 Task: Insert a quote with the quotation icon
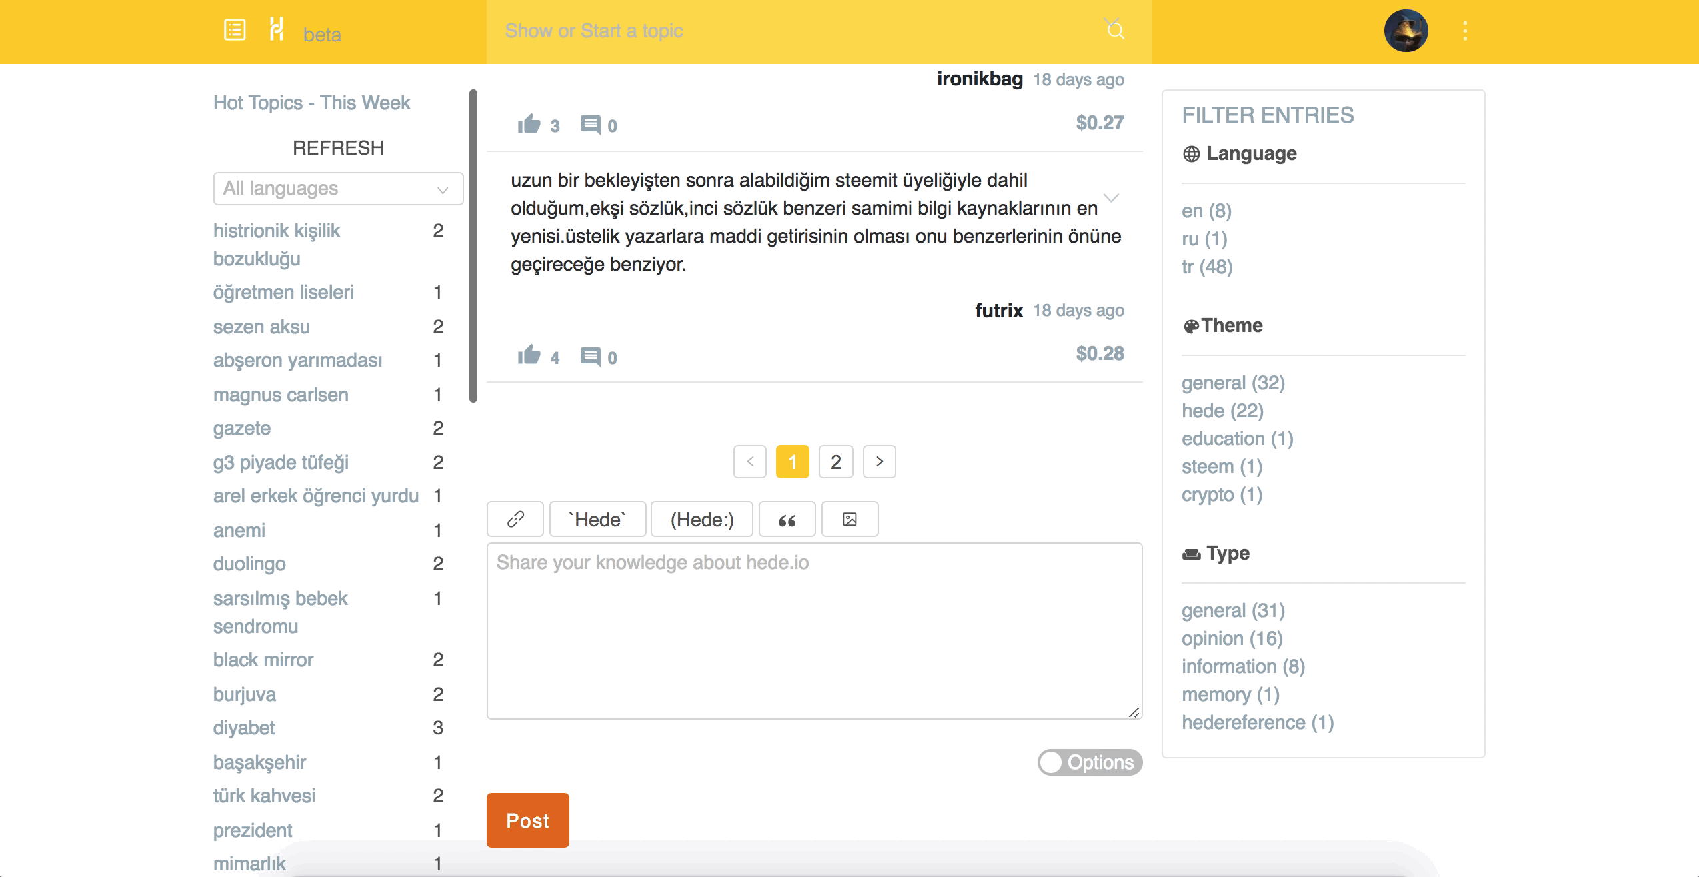click(x=787, y=520)
